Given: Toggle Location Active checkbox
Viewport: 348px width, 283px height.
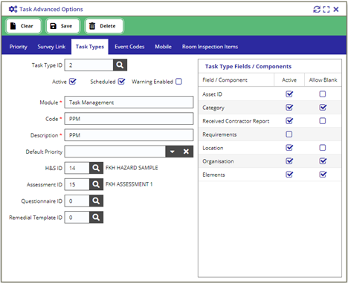Looking at the screenshot, I should point(289,148).
